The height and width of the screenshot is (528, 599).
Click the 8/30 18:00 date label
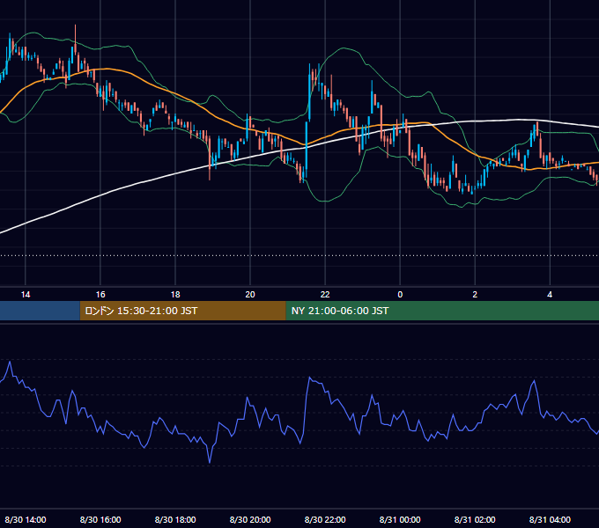pyautogui.click(x=175, y=519)
